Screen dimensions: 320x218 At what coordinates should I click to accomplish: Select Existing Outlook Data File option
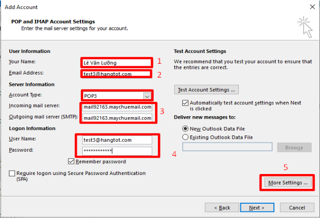(186, 137)
